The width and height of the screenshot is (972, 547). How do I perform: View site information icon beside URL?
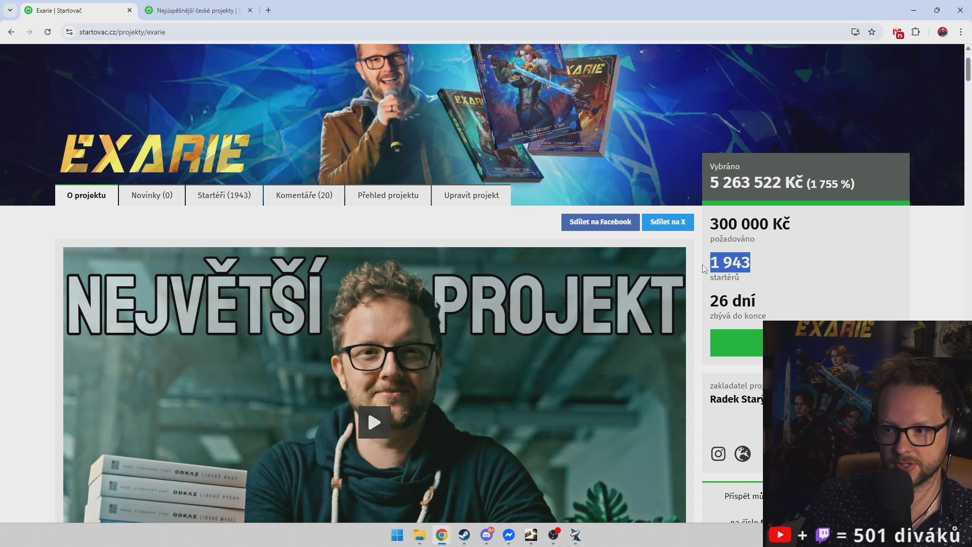click(x=69, y=32)
